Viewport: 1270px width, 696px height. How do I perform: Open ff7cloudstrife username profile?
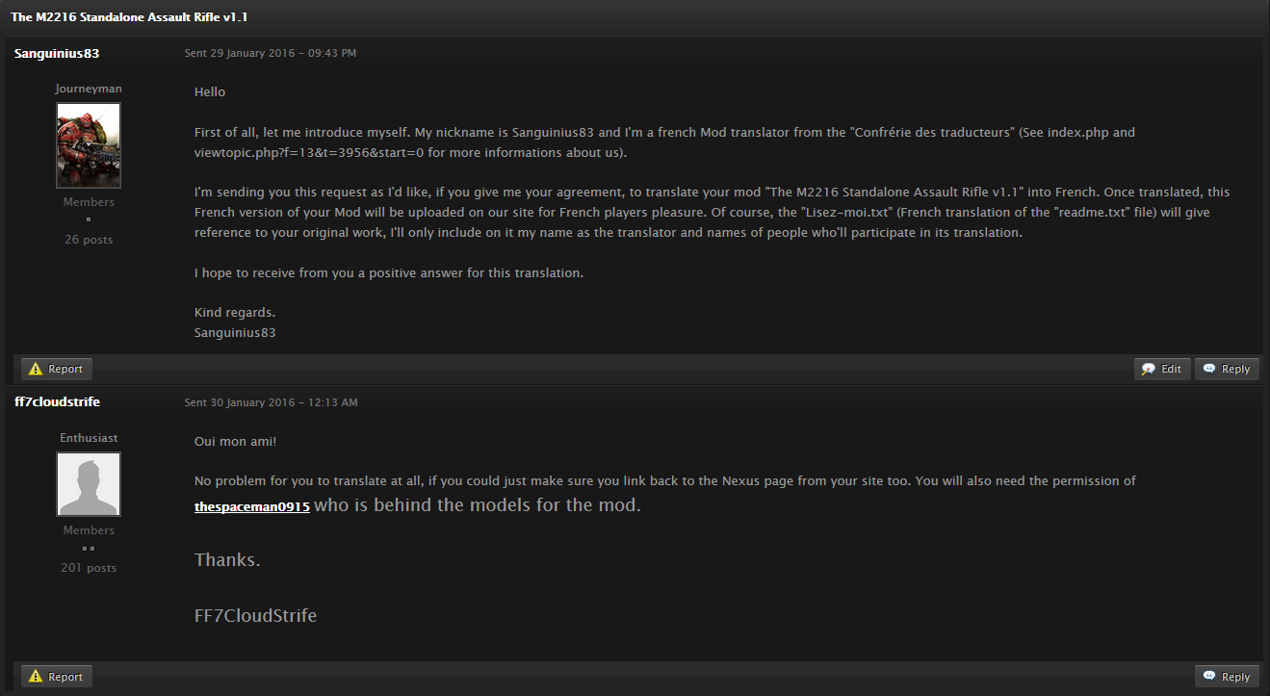tap(57, 401)
